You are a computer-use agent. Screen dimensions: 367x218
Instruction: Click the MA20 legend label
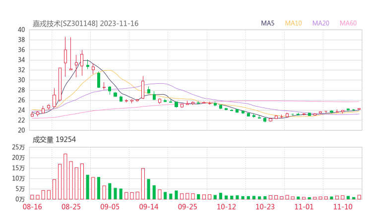pos(321,23)
